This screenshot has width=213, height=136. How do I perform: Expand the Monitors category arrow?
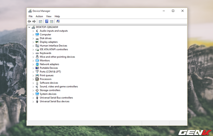(33, 61)
